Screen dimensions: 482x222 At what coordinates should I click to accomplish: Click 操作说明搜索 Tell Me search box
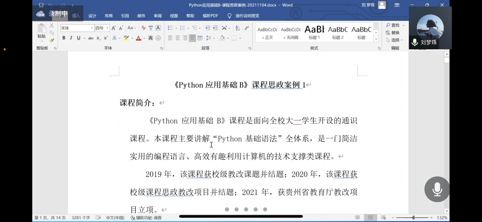click(247, 16)
